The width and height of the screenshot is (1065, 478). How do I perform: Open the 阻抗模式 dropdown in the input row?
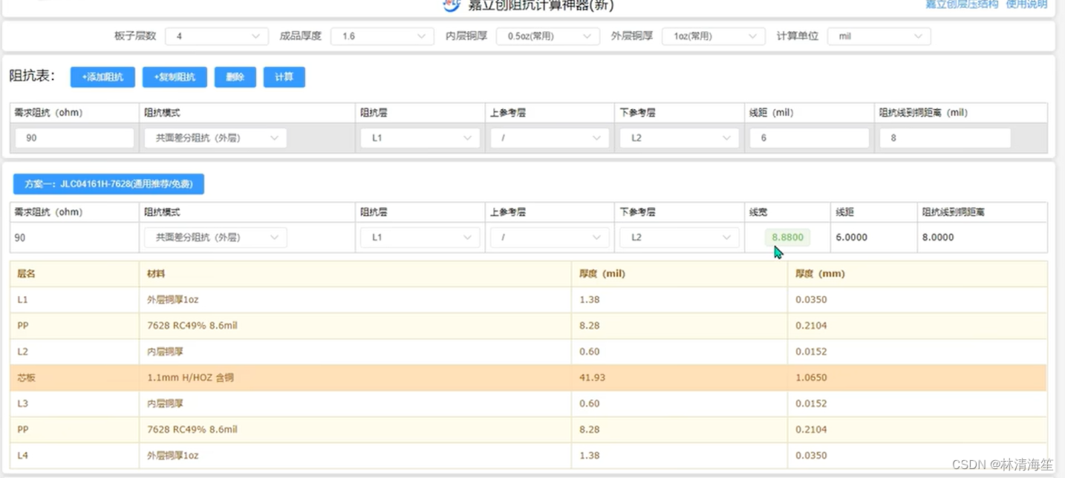click(x=215, y=138)
